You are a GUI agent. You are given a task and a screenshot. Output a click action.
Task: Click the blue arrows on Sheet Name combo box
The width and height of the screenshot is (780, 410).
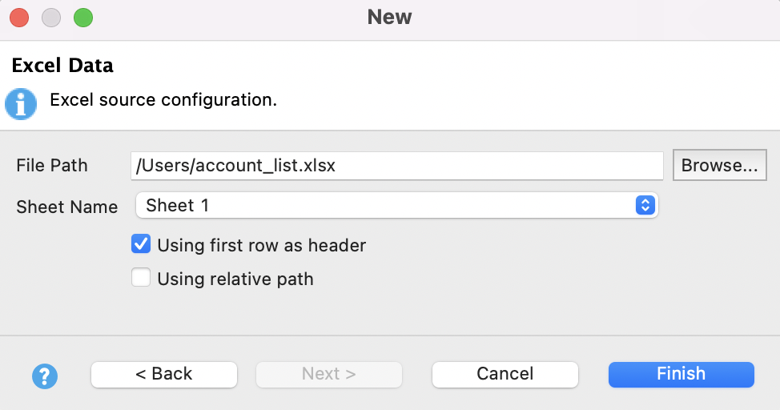[645, 206]
